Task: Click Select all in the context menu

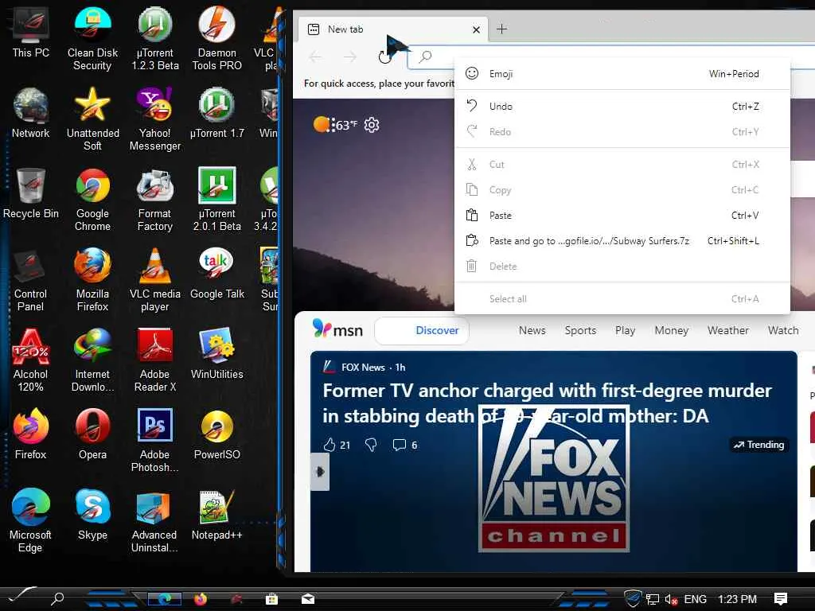Action: click(622, 299)
